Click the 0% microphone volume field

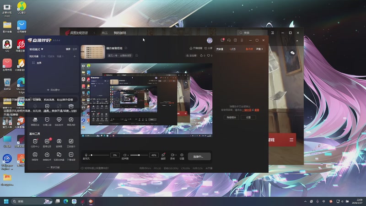[115, 155]
